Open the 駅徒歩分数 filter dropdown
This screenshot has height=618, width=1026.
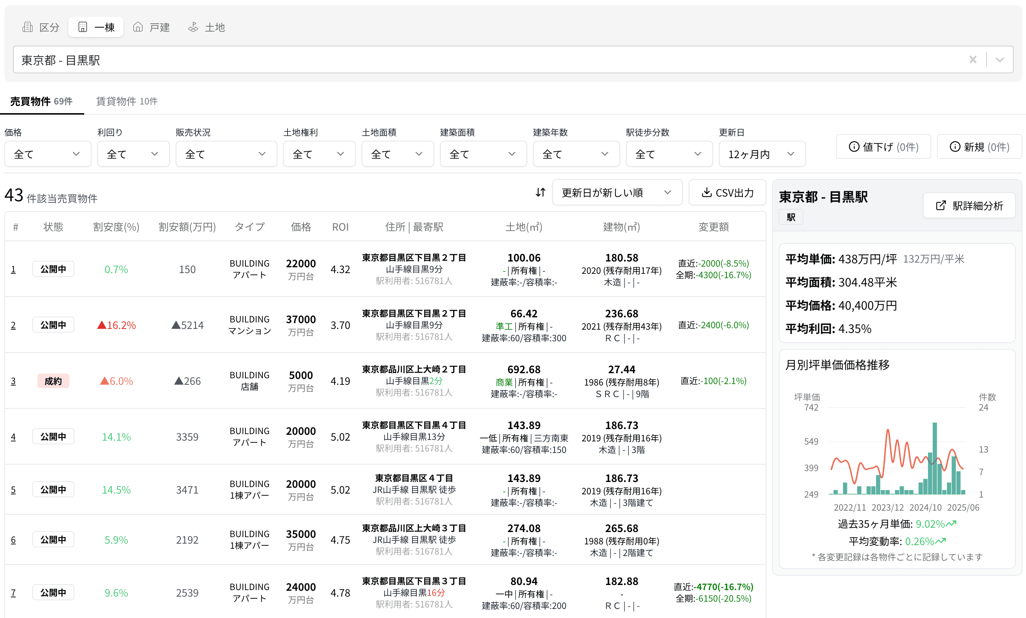[669, 154]
